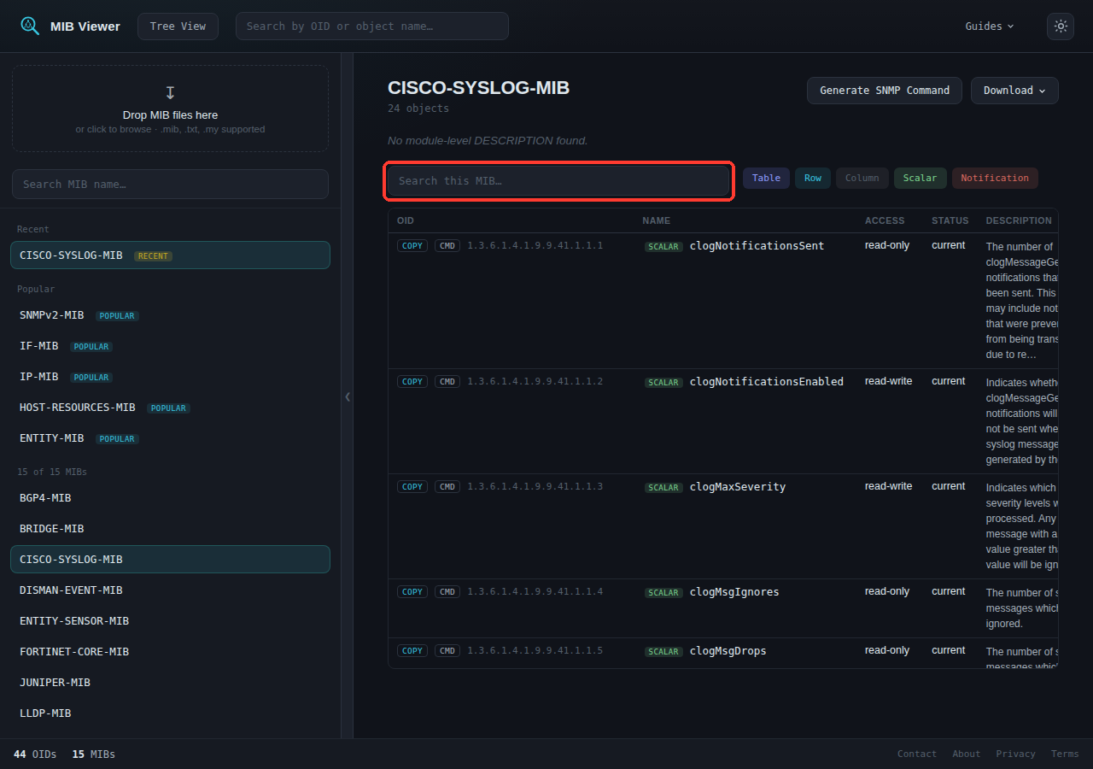Toggle the Table type filter
Viewport: 1093px width, 769px height.
[x=766, y=178]
